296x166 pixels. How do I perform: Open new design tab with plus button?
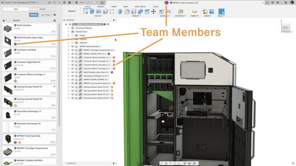pos(267,3)
